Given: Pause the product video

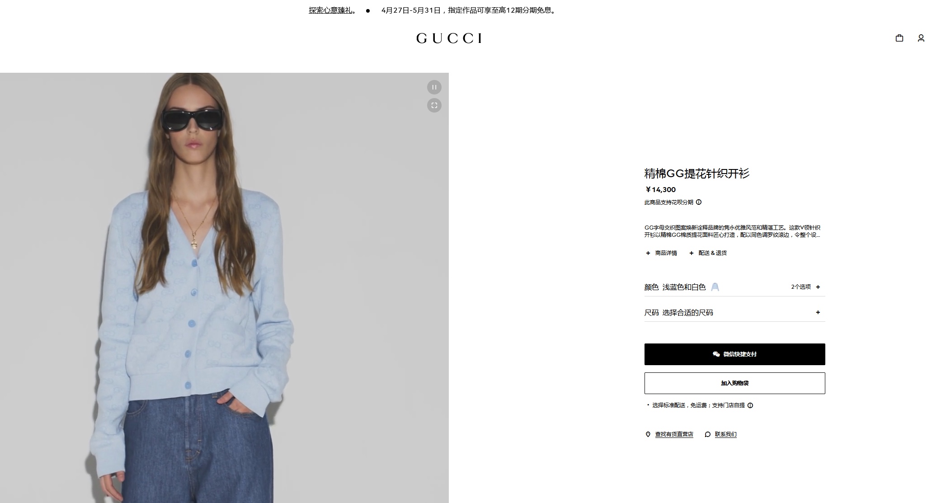Looking at the screenshot, I should click(x=434, y=87).
